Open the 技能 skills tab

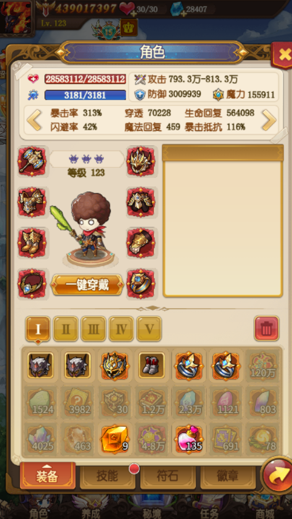[107, 476]
